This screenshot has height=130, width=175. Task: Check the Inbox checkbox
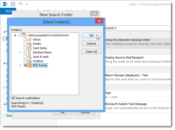pos(25,39)
